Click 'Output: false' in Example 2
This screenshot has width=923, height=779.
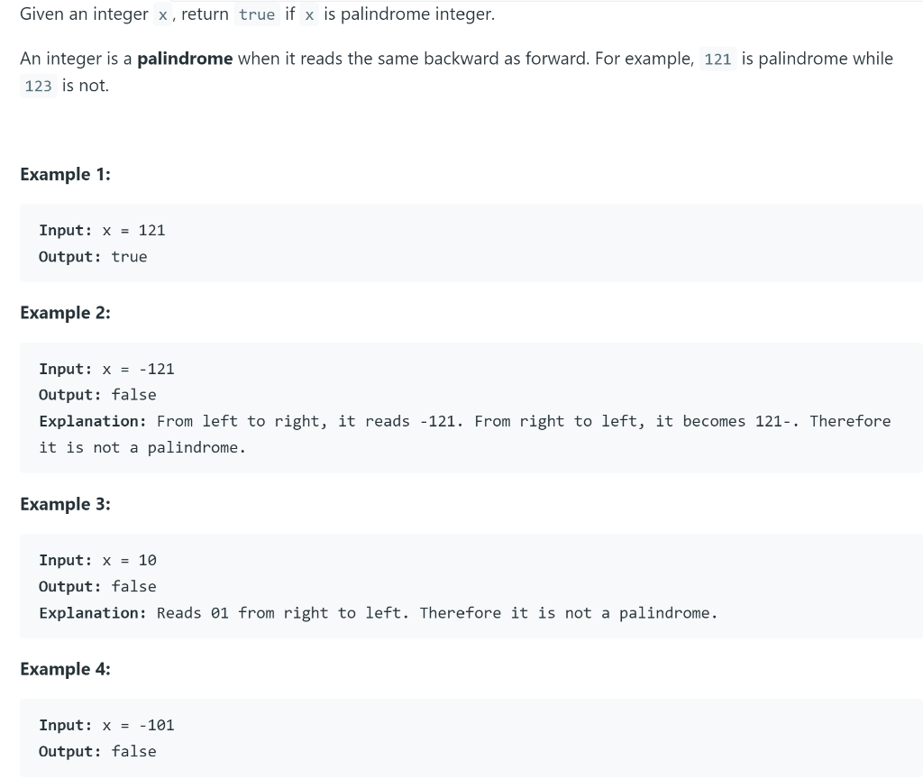[97, 395]
